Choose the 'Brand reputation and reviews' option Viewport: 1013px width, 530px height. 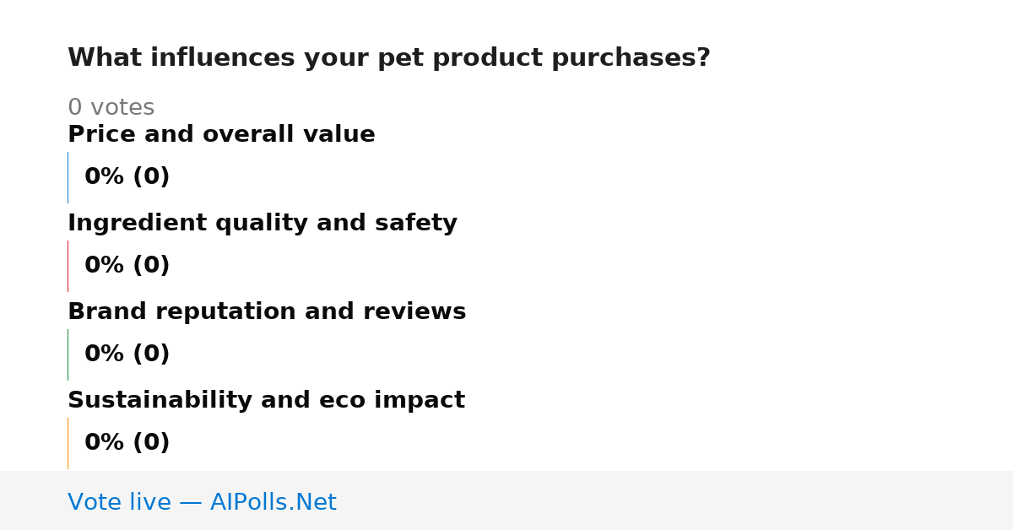[x=267, y=312]
